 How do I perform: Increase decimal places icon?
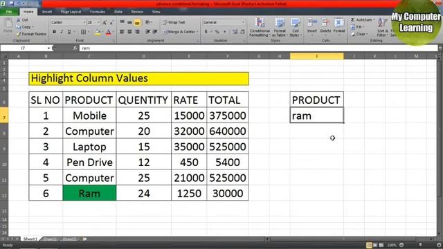pos(235,32)
